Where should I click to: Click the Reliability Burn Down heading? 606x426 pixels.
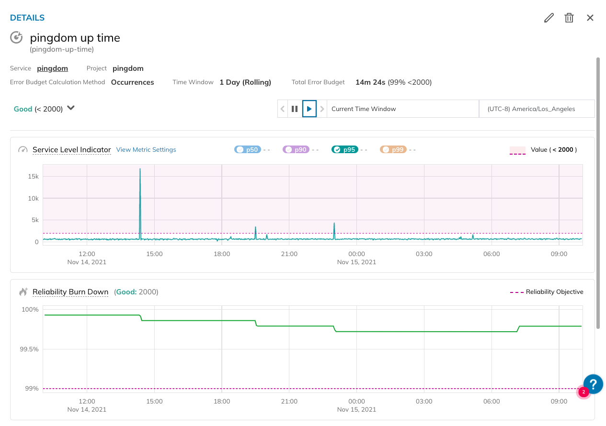tap(70, 292)
